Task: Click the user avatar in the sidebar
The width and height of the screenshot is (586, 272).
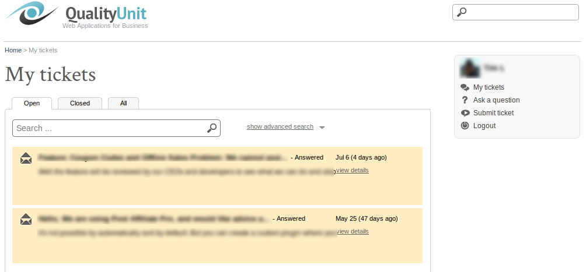Action: (470, 68)
